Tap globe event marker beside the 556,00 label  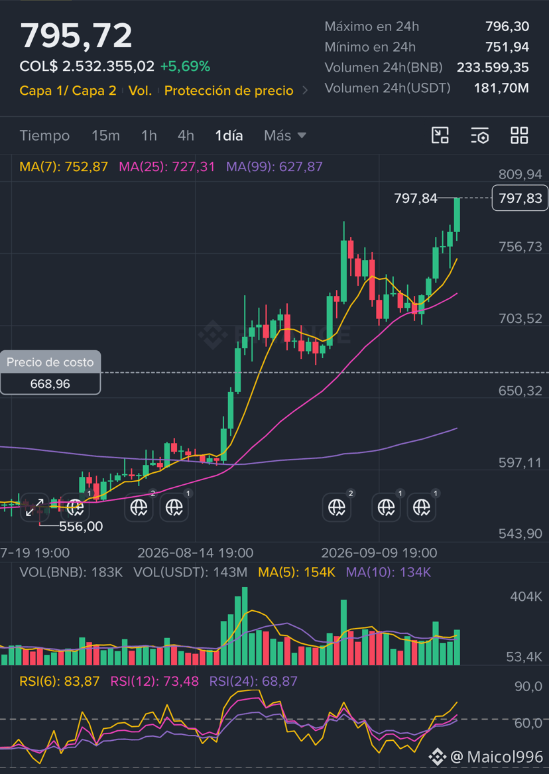75,507
